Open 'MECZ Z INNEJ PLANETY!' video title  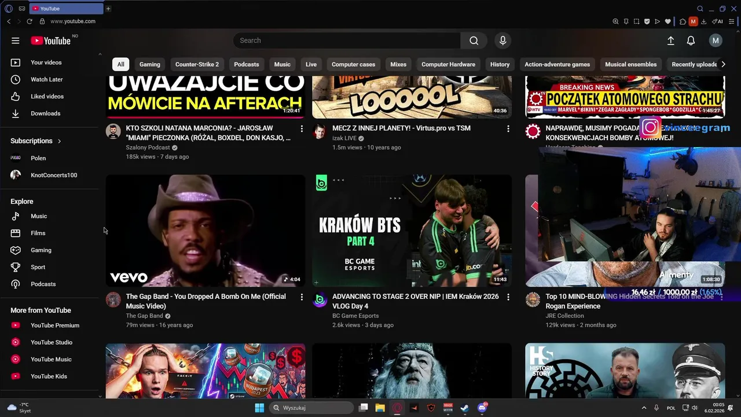[x=401, y=128]
